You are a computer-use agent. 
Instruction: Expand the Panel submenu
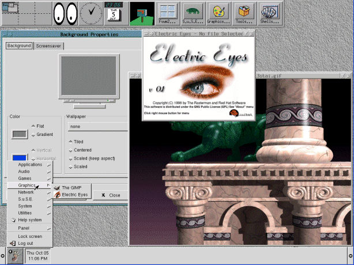(30, 228)
